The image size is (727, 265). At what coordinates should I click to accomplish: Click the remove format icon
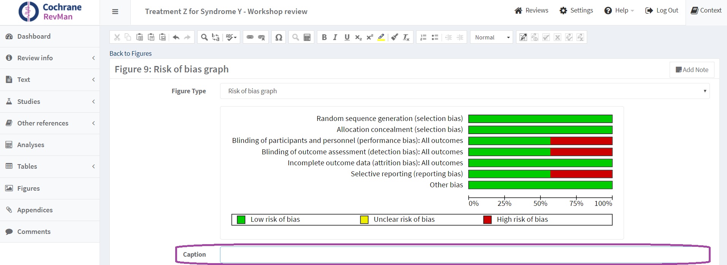tap(406, 37)
